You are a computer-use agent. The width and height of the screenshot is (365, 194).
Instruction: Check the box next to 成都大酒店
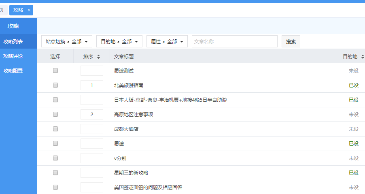(55, 129)
